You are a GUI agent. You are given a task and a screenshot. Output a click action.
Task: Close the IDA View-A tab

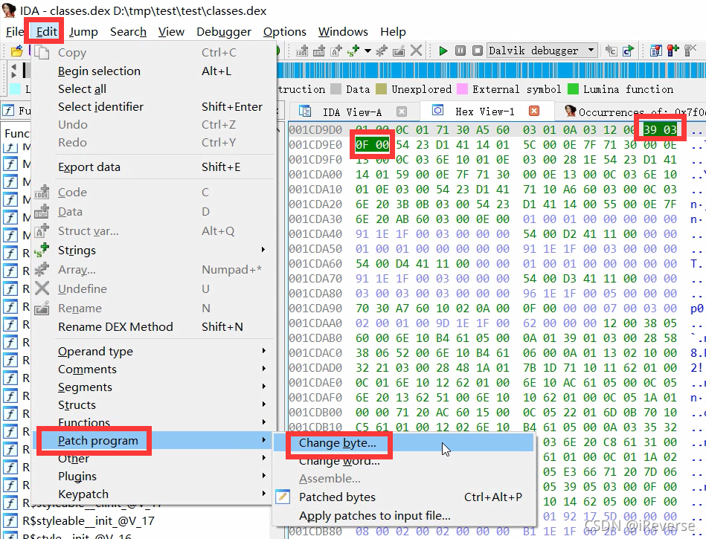click(402, 111)
